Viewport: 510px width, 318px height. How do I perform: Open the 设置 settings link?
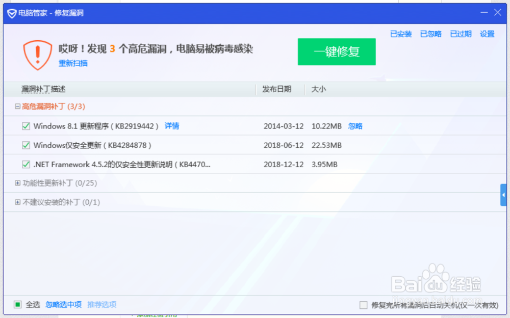(487, 34)
